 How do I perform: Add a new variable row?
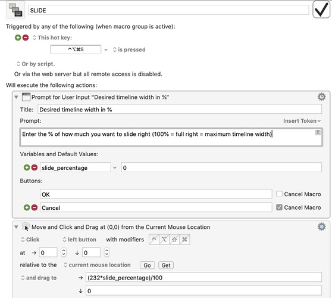[x=27, y=167]
